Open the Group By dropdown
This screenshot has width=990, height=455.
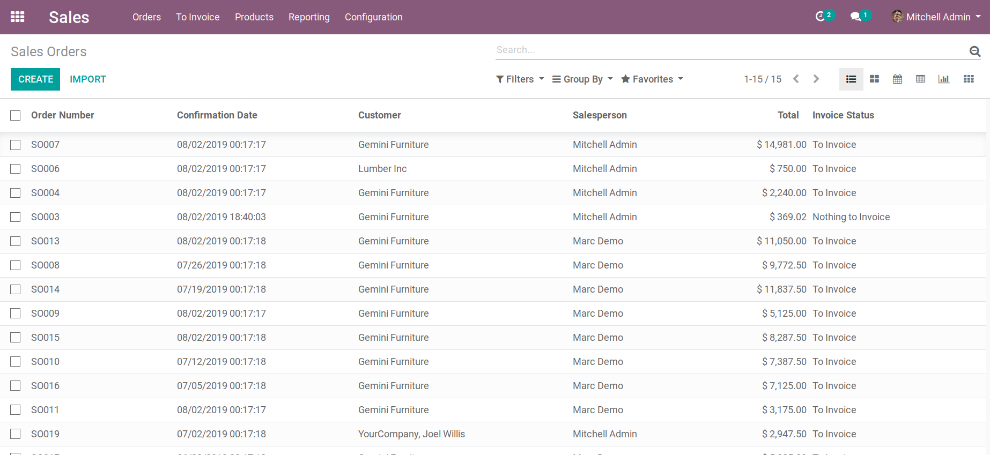point(582,79)
